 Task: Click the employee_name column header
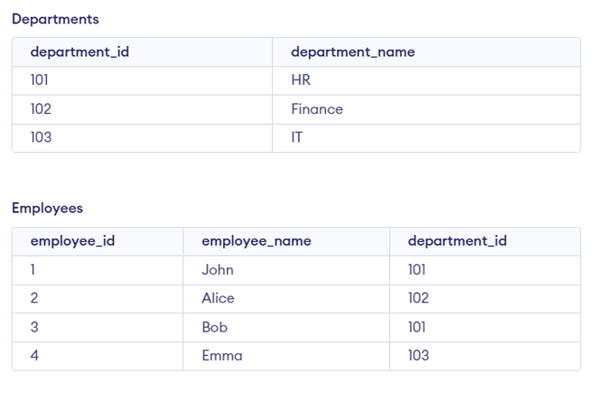[x=256, y=241]
